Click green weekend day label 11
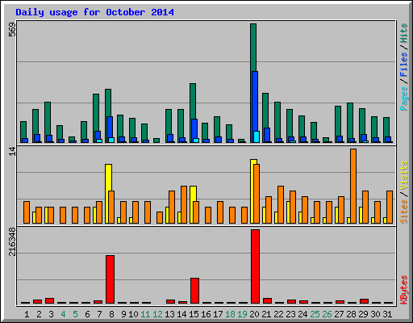The image size is (413, 323). [x=145, y=314]
